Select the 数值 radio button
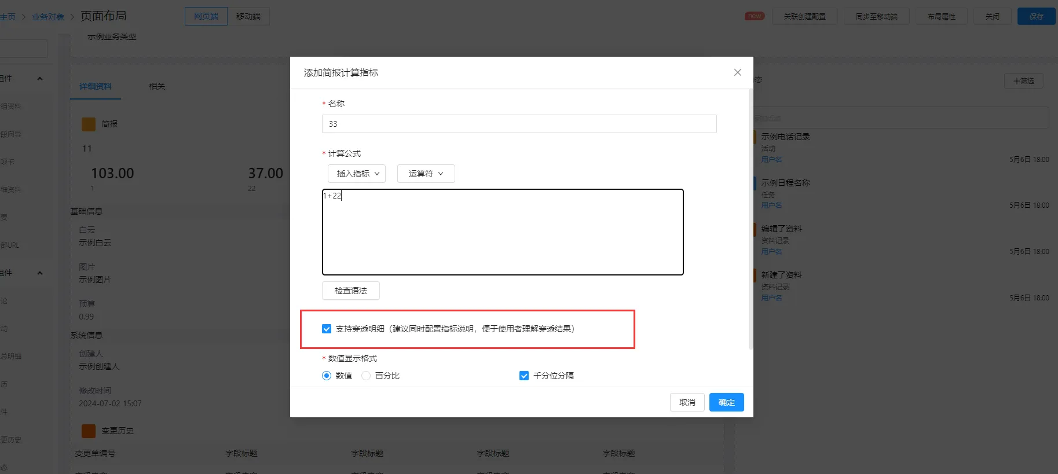Image resolution: width=1058 pixels, height=474 pixels. 327,376
